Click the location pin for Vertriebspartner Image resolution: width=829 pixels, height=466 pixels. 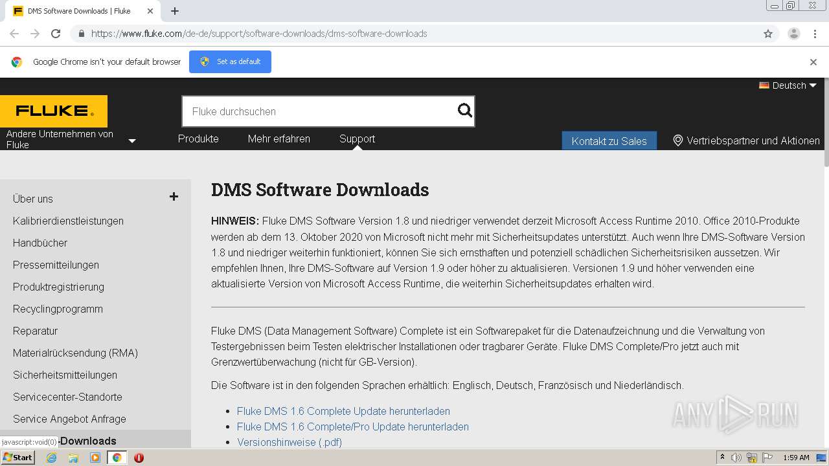677,140
